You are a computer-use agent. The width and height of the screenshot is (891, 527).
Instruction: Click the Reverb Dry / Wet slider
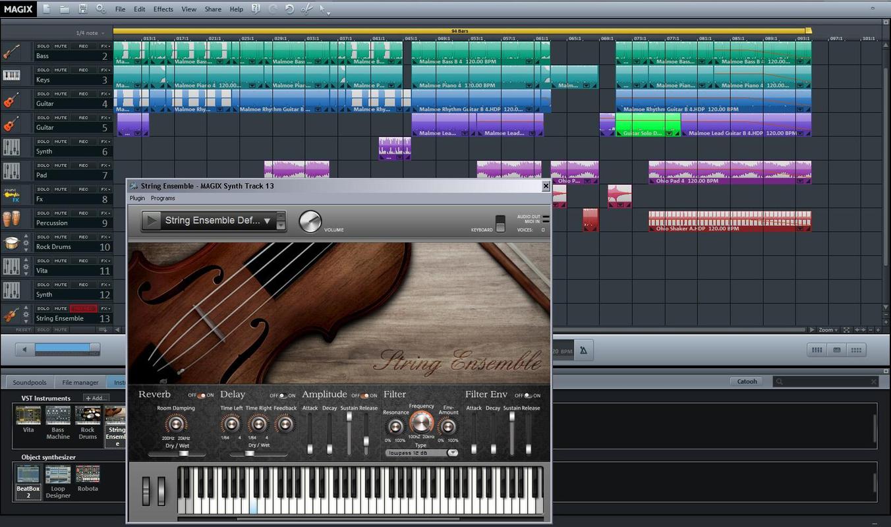click(177, 453)
